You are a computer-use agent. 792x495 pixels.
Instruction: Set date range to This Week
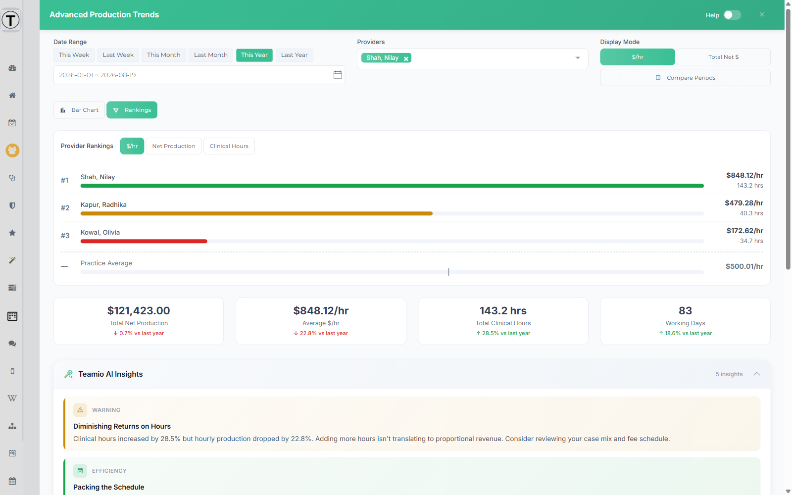74,55
